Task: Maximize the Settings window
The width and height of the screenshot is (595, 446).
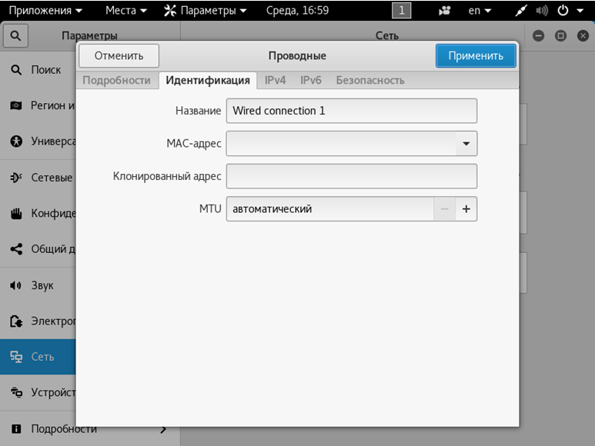Action: (560, 36)
